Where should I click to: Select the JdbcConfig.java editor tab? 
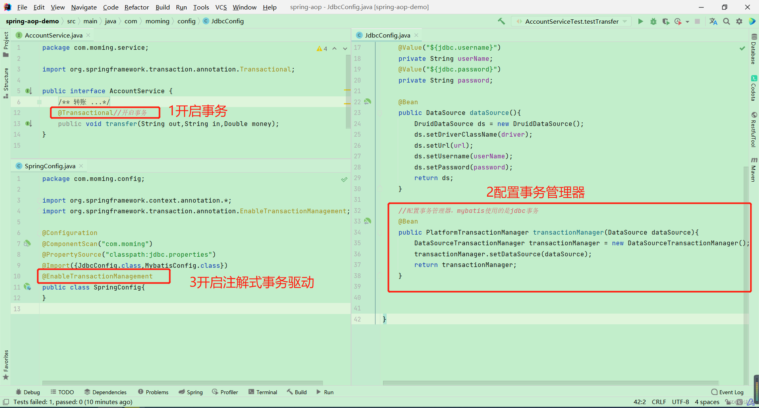click(387, 35)
